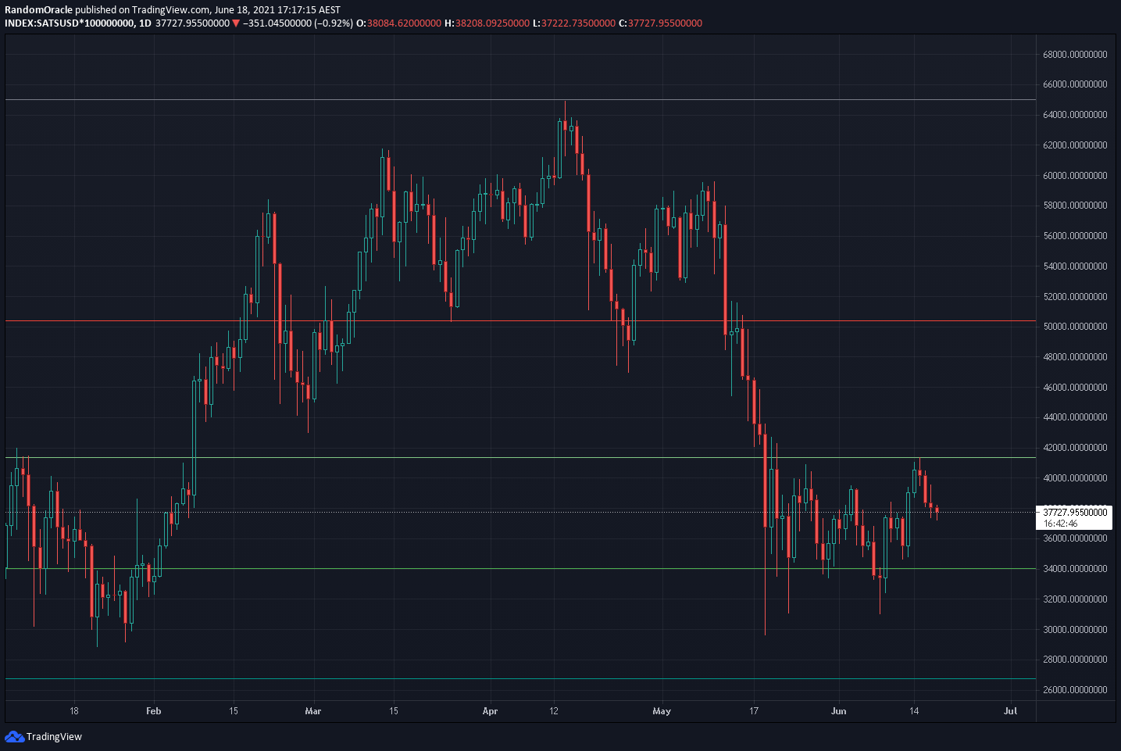Select the close value C:37727.95500000

point(660,23)
